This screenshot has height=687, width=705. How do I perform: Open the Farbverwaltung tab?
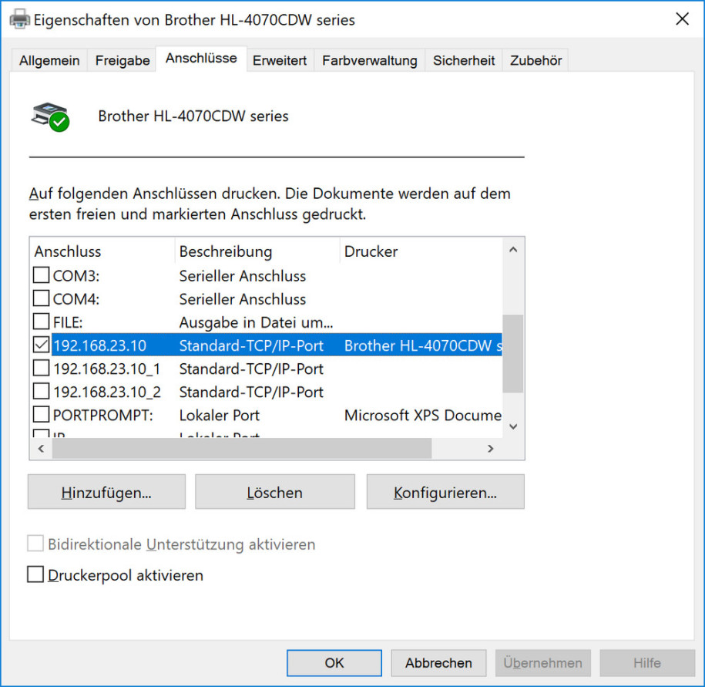tap(370, 60)
